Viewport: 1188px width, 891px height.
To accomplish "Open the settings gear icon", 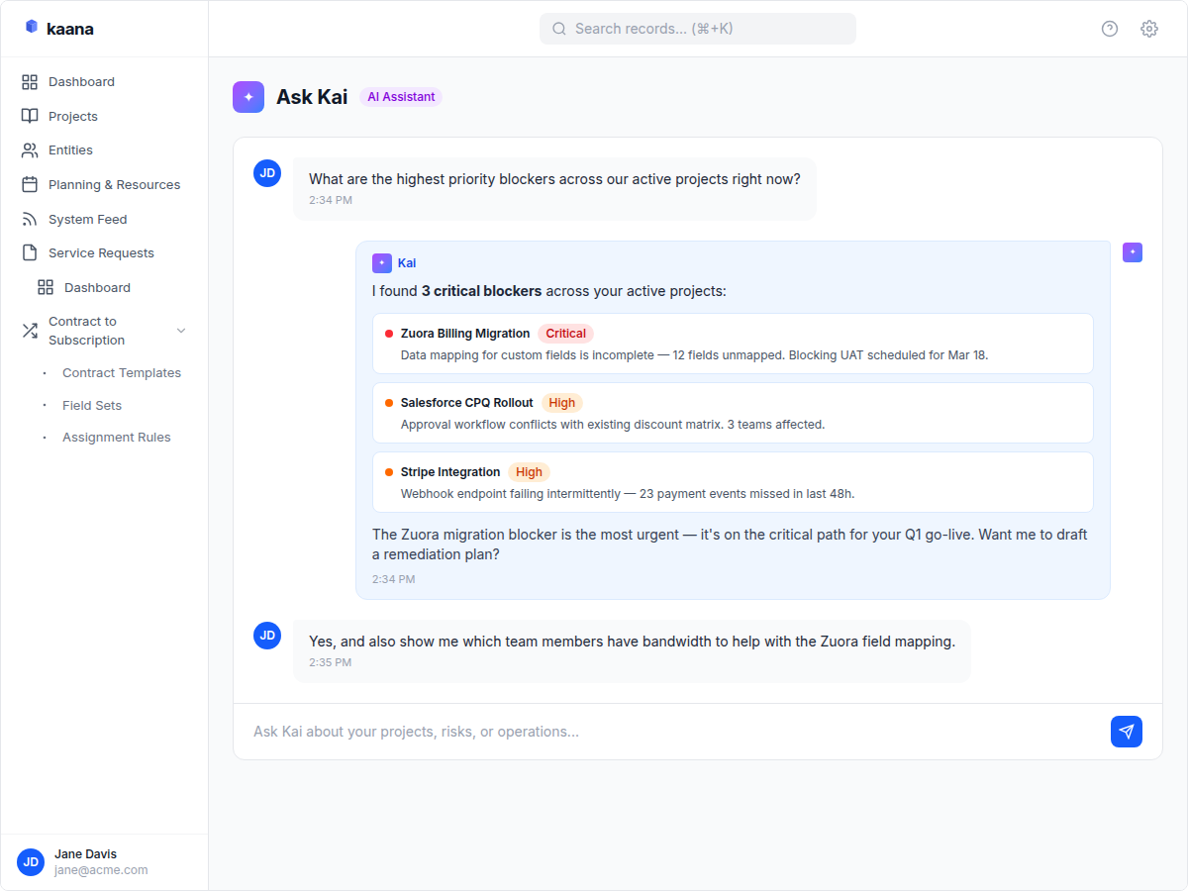I will click(1148, 29).
